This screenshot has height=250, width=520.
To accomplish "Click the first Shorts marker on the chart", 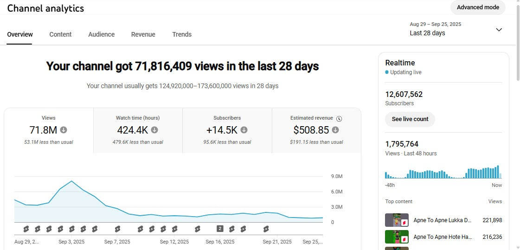I will 26,229.
